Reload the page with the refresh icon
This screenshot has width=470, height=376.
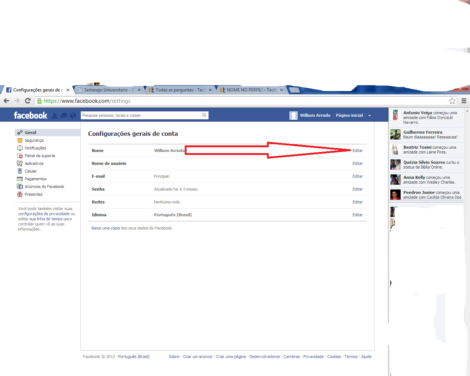pyautogui.click(x=28, y=101)
